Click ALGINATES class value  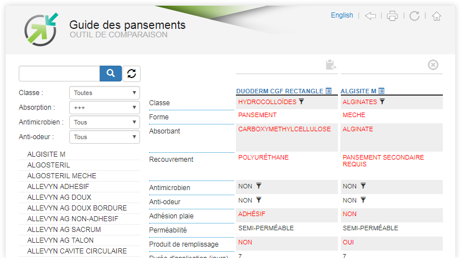(x=360, y=102)
